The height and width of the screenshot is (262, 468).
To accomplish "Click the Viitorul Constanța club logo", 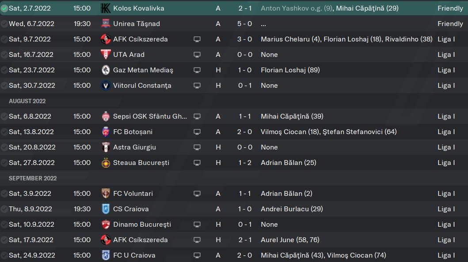I will (x=105, y=86).
